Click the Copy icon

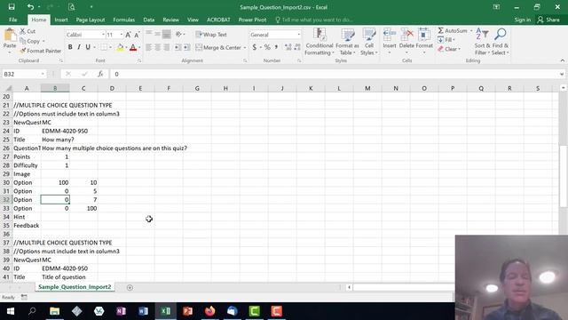tap(22, 41)
